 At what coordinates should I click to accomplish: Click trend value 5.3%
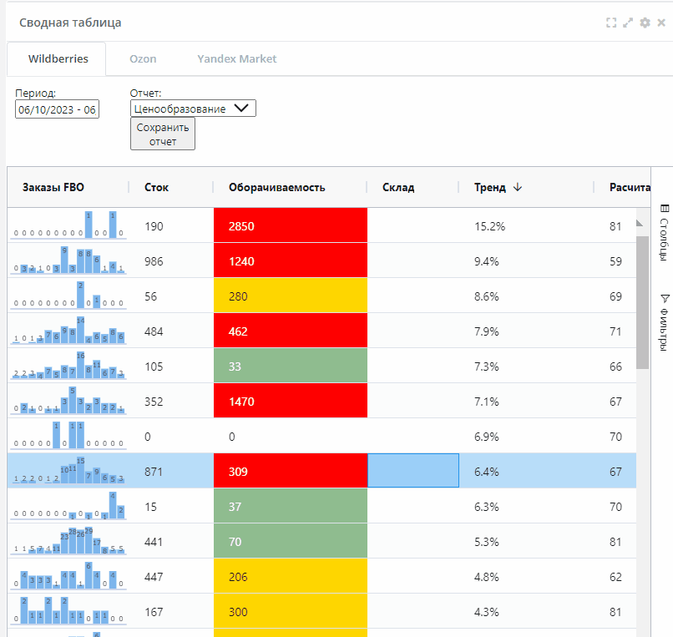click(x=487, y=542)
